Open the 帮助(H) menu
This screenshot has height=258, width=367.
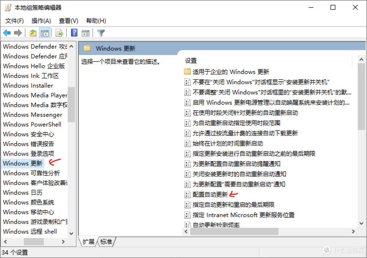(x=96, y=21)
